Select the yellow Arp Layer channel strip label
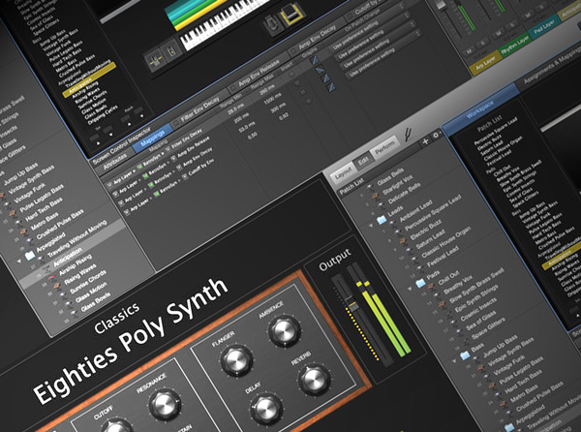This screenshot has height=432, width=581. 485,64
